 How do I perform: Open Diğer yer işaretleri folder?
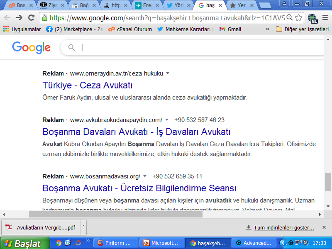pos(303,29)
